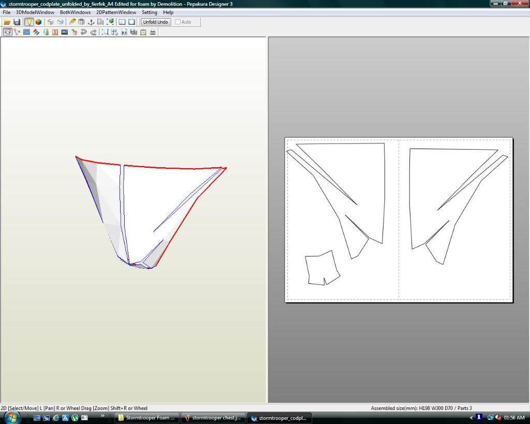
Task: Click the Open file folder icon
Action: pyautogui.click(x=7, y=22)
